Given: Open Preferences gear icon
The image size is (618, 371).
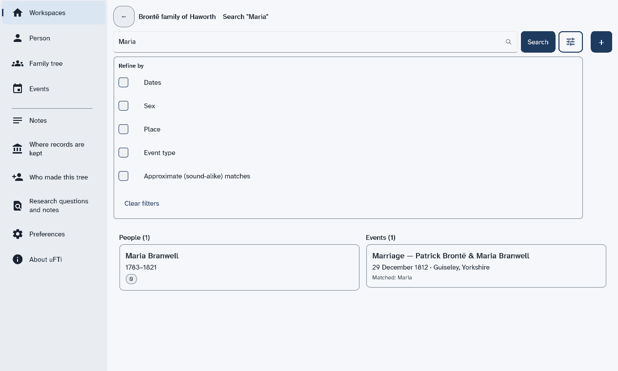Looking at the screenshot, I should 18,234.
